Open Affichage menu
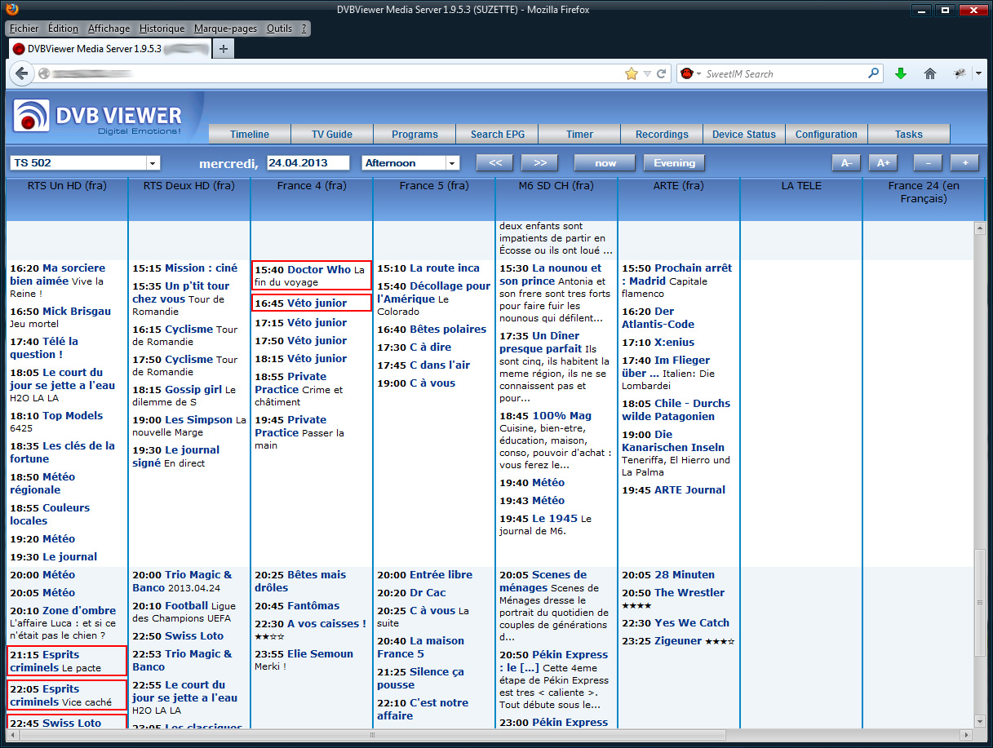This screenshot has height=748, width=993. click(109, 29)
